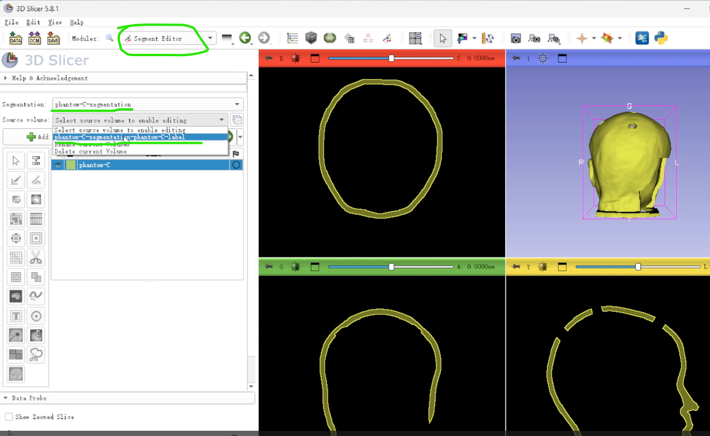The height and width of the screenshot is (436, 710).
Task: Click the source geometry button beside Source volume
Action: pyautogui.click(x=236, y=120)
